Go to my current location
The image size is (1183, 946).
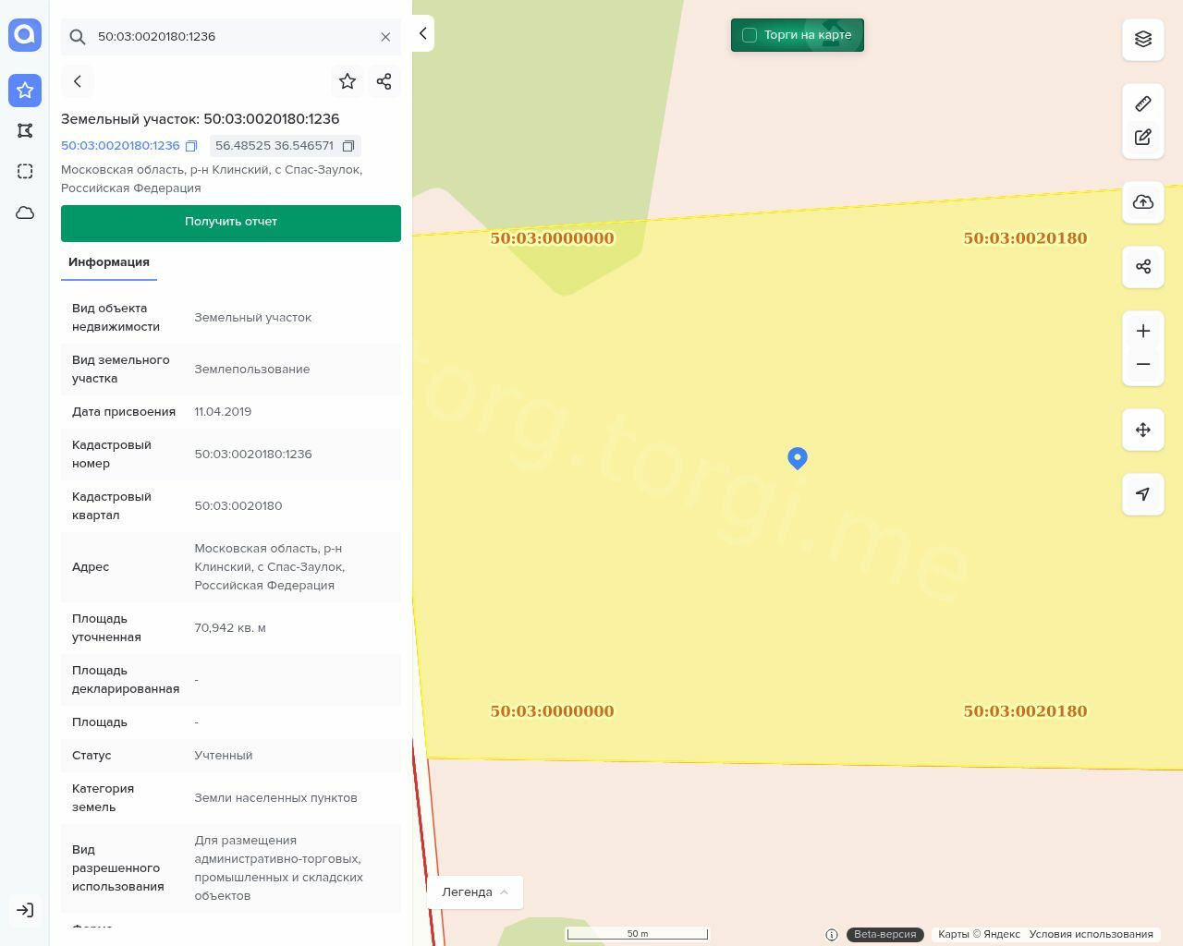tap(1142, 494)
